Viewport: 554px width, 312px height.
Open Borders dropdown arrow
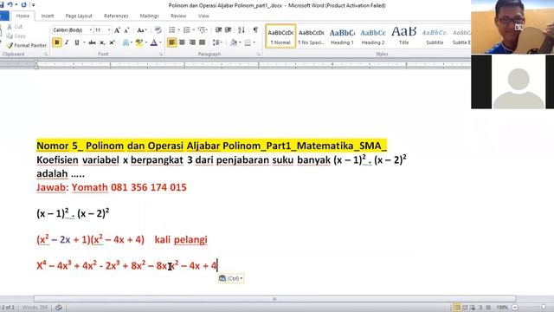(254, 42)
